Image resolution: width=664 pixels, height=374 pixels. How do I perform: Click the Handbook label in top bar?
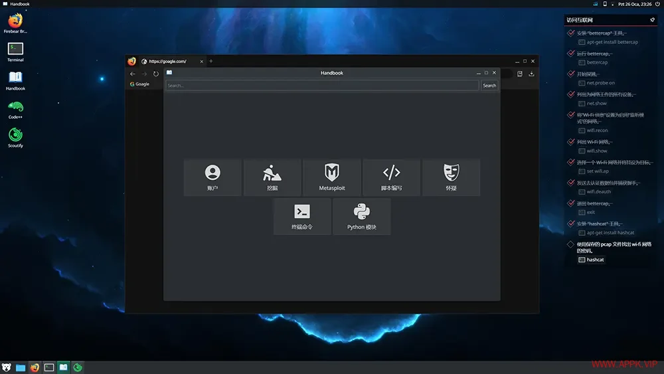point(20,4)
